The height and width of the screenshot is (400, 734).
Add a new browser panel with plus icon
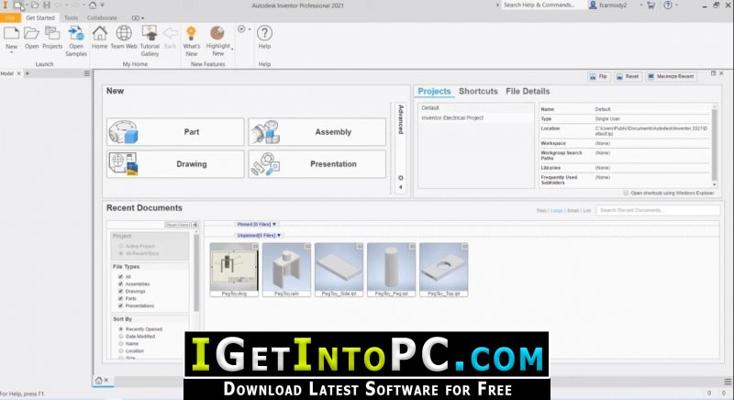point(28,73)
